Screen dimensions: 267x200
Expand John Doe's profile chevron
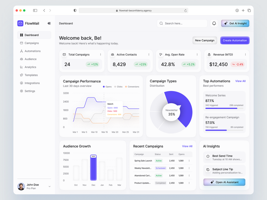click(50, 186)
